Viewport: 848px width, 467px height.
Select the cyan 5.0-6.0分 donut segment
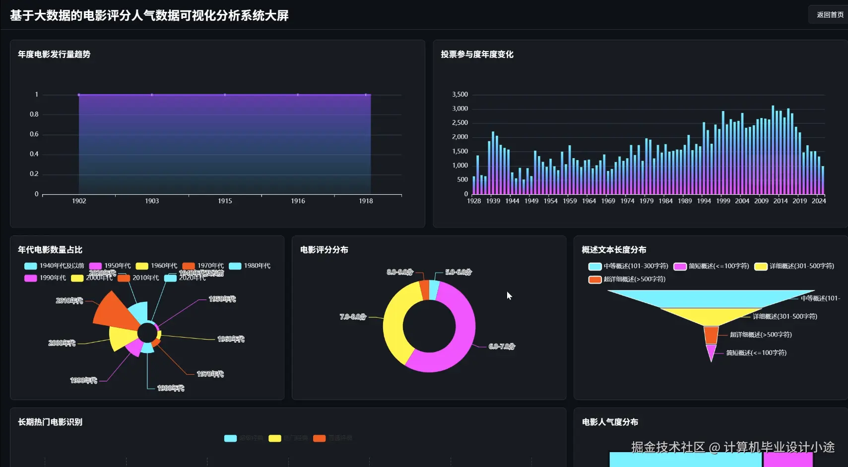tap(434, 290)
